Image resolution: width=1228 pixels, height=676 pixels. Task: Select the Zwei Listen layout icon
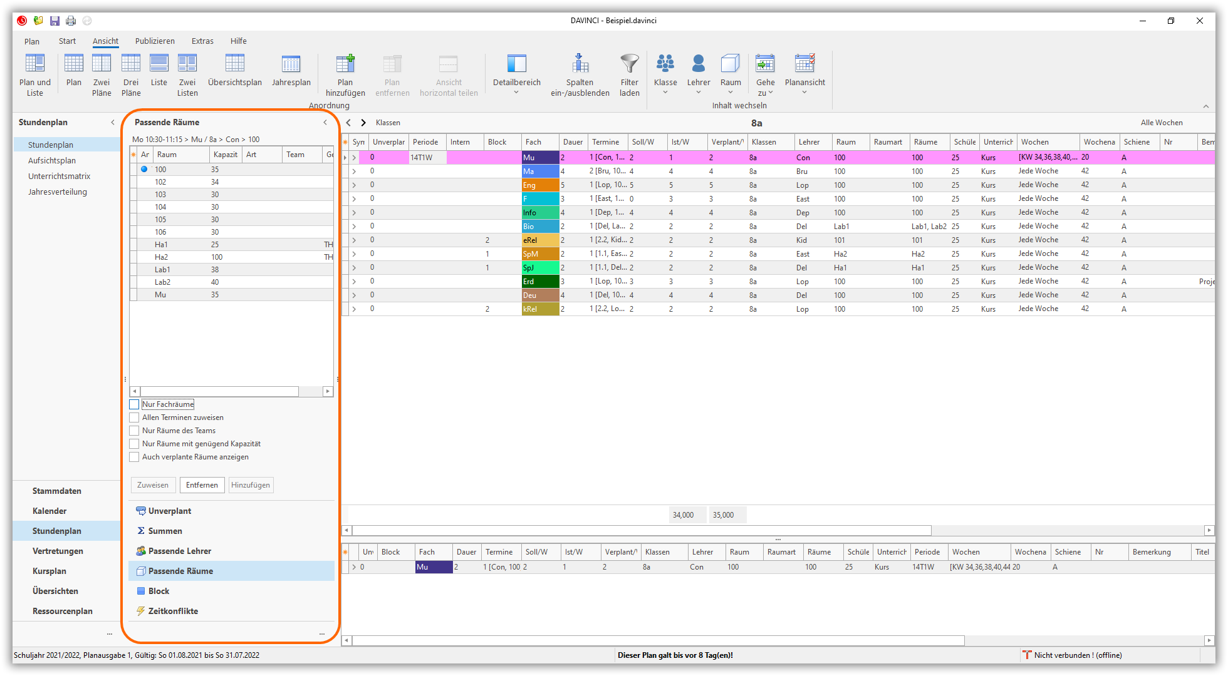pyautogui.click(x=187, y=64)
